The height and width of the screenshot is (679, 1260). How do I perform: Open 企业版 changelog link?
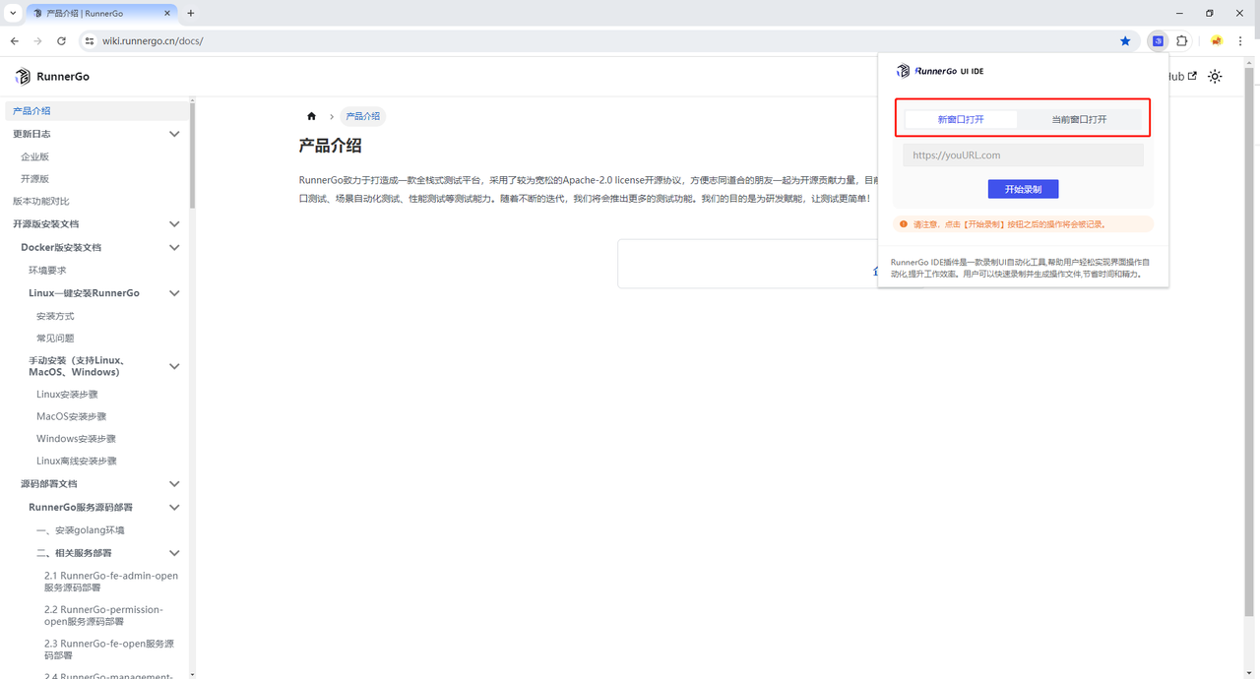(34, 156)
